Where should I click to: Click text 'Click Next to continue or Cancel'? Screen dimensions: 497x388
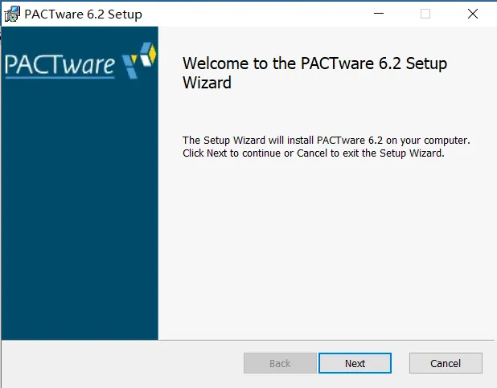pos(254,153)
